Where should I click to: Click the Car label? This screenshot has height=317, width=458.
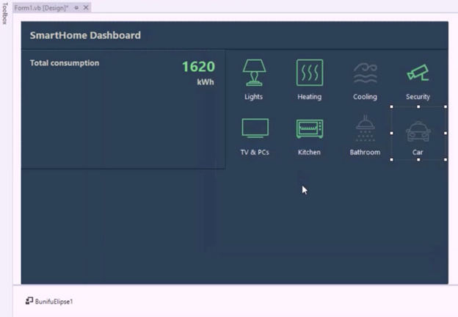click(x=418, y=152)
